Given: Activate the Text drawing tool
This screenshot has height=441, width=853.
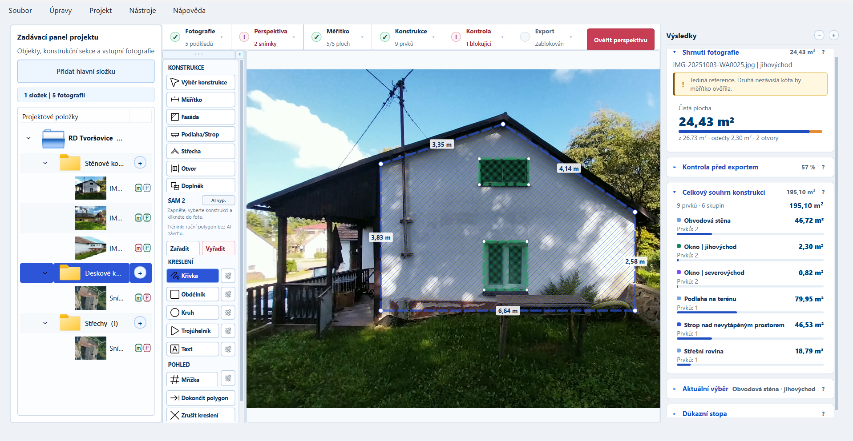Looking at the screenshot, I should (193, 349).
